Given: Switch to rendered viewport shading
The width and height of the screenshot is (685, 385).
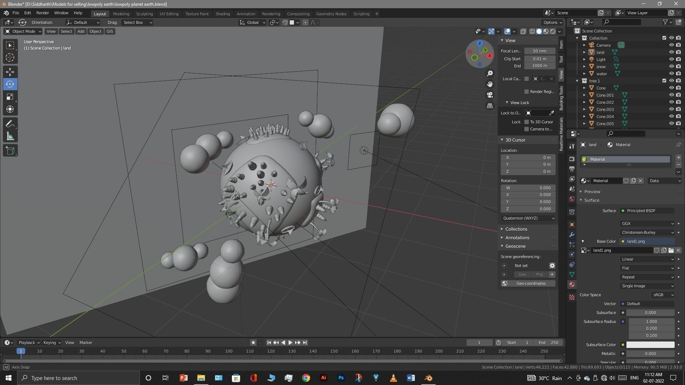Looking at the screenshot, I should pos(553,31).
